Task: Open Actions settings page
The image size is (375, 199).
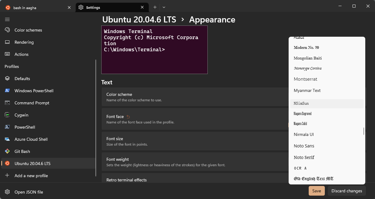Action: [48, 54]
